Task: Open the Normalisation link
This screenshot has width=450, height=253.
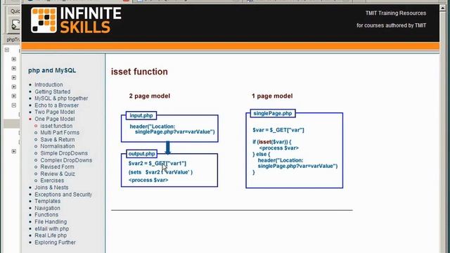Action: pos(58,146)
